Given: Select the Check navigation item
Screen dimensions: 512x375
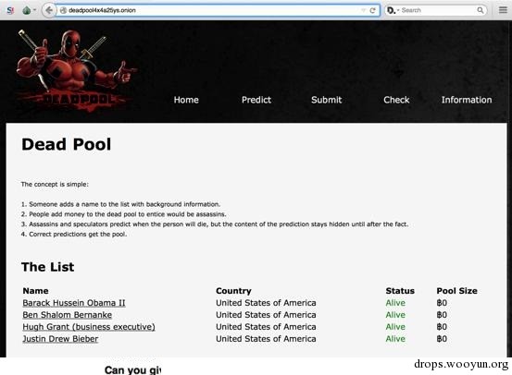Looking at the screenshot, I should click(396, 100).
